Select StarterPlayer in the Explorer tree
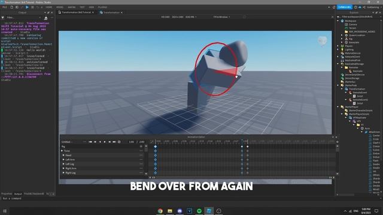The image size is (383, 215). point(351,107)
